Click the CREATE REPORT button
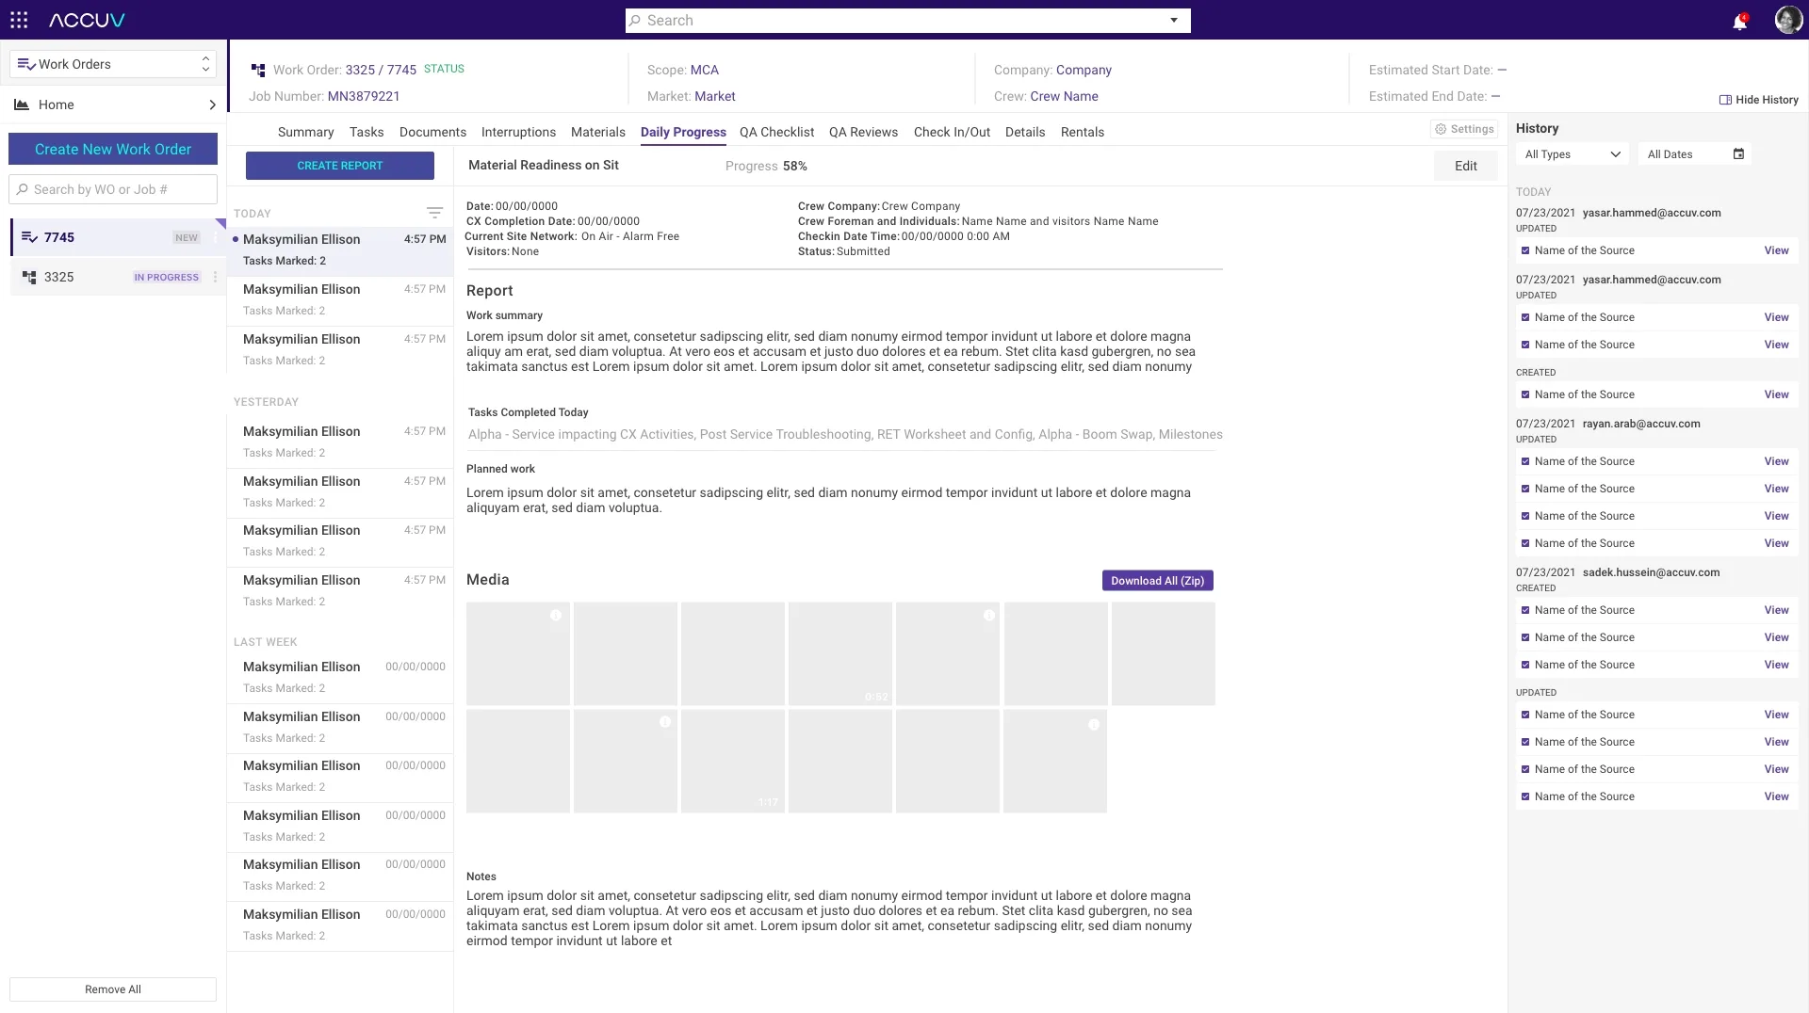Screen dimensions: 1809x1013 tap(340, 166)
